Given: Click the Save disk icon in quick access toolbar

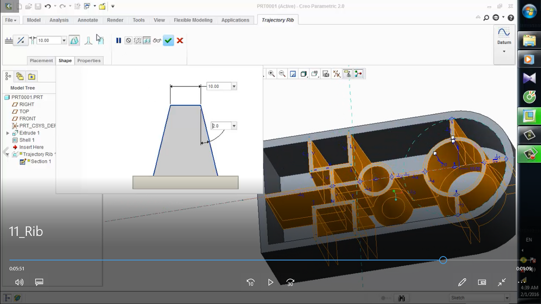Looking at the screenshot, I should [38, 6].
